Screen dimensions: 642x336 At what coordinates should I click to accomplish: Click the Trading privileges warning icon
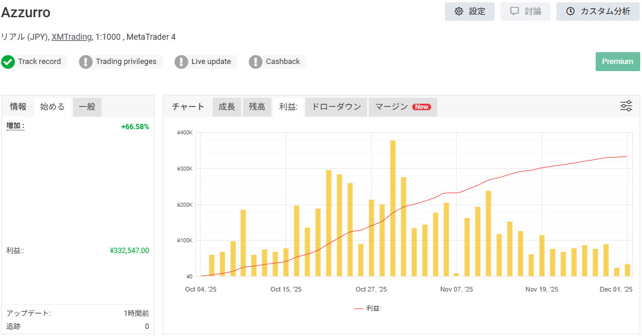(86, 62)
